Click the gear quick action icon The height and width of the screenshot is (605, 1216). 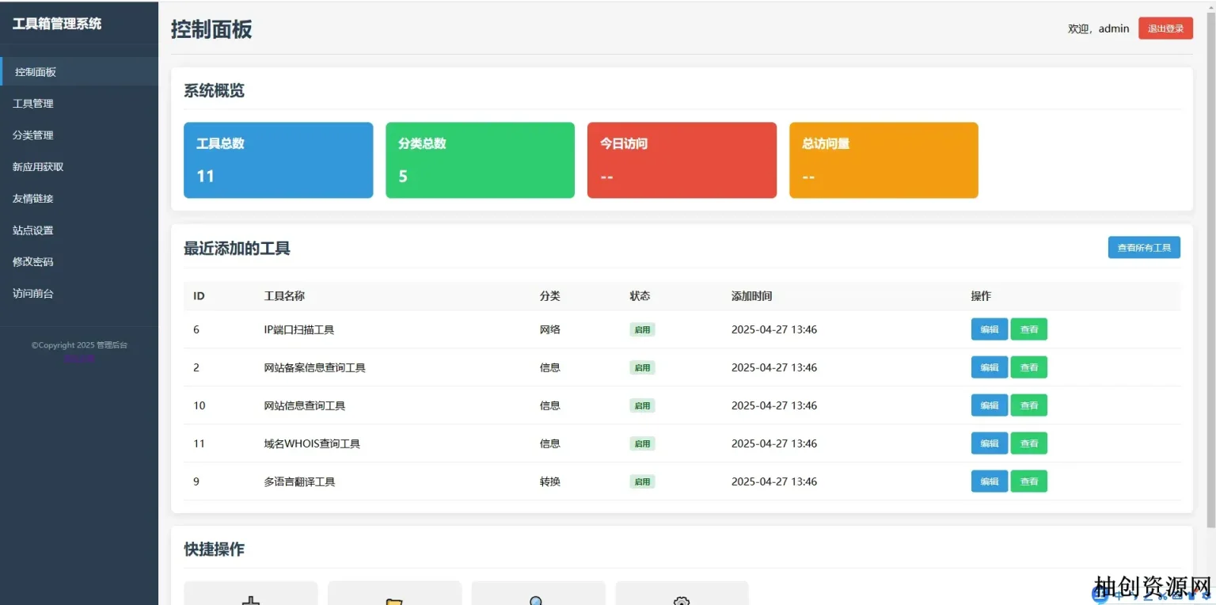(x=682, y=599)
